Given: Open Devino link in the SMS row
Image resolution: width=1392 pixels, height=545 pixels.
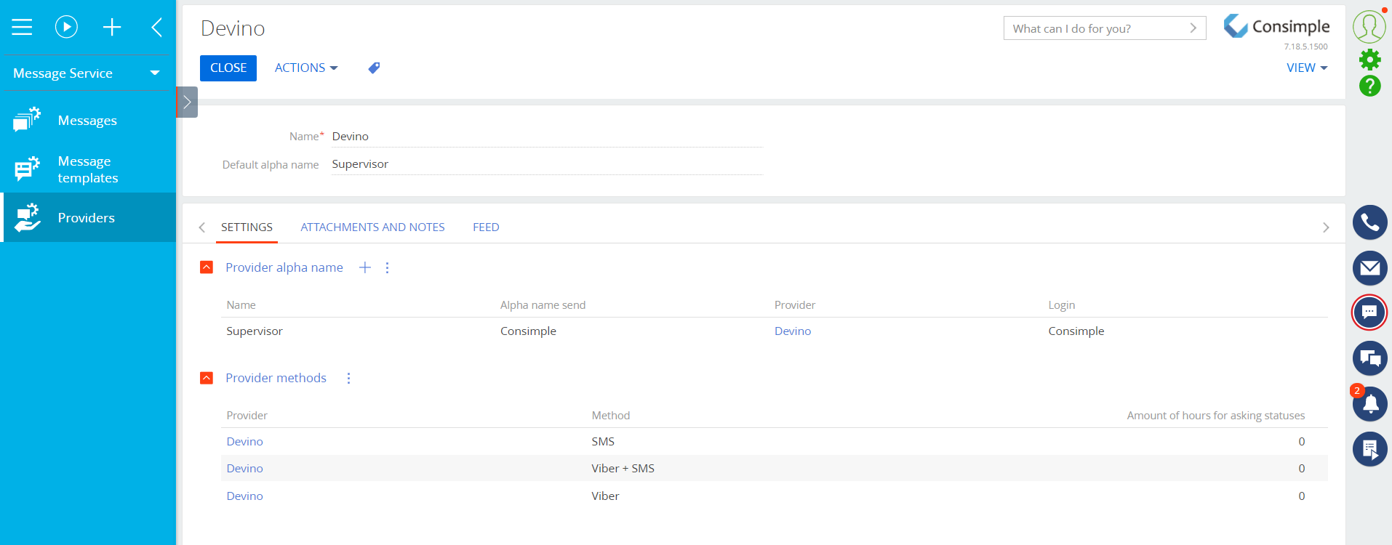Looking at the screenshot, I should pos(244,442).
